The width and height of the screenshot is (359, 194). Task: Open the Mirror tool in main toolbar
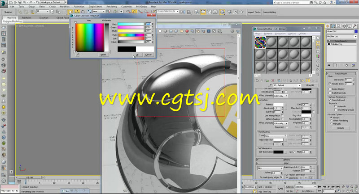183,12
